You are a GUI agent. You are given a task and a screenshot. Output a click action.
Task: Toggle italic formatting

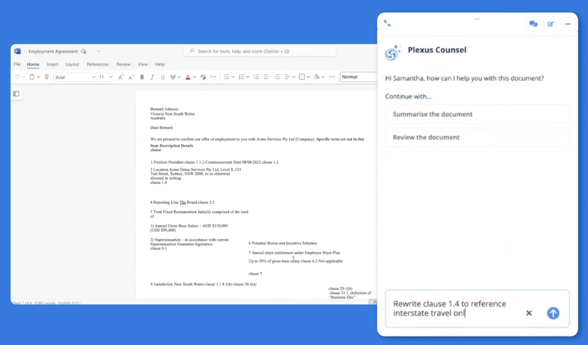click(x=152, y=77)
